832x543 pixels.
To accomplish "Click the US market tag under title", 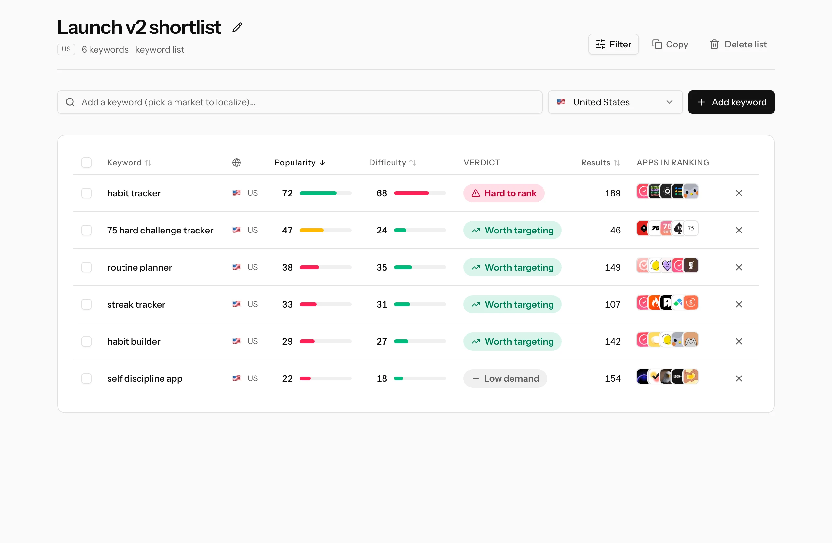I will tap(66, 49).
